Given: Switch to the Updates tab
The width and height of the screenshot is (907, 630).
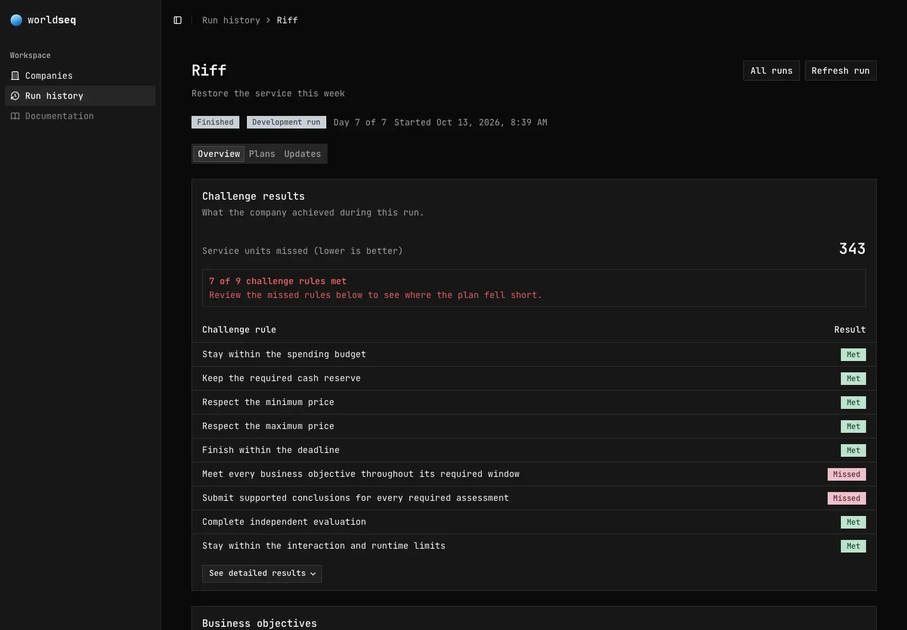Looking at the screenshot, I should click(x=302, y=154).
